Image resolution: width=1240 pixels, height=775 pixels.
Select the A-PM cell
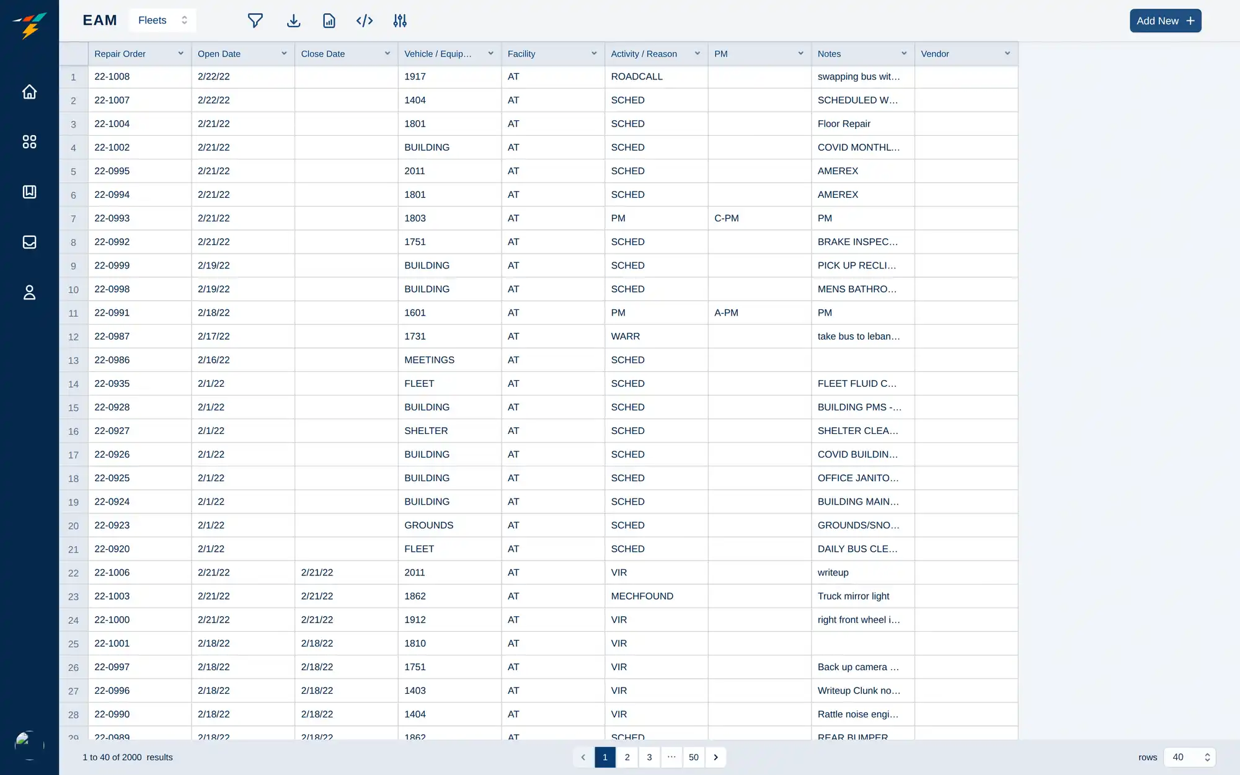759,313
